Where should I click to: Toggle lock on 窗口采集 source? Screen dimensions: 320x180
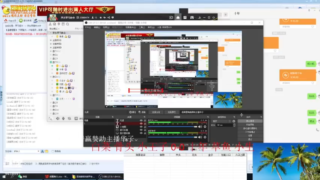coord(145,130)
